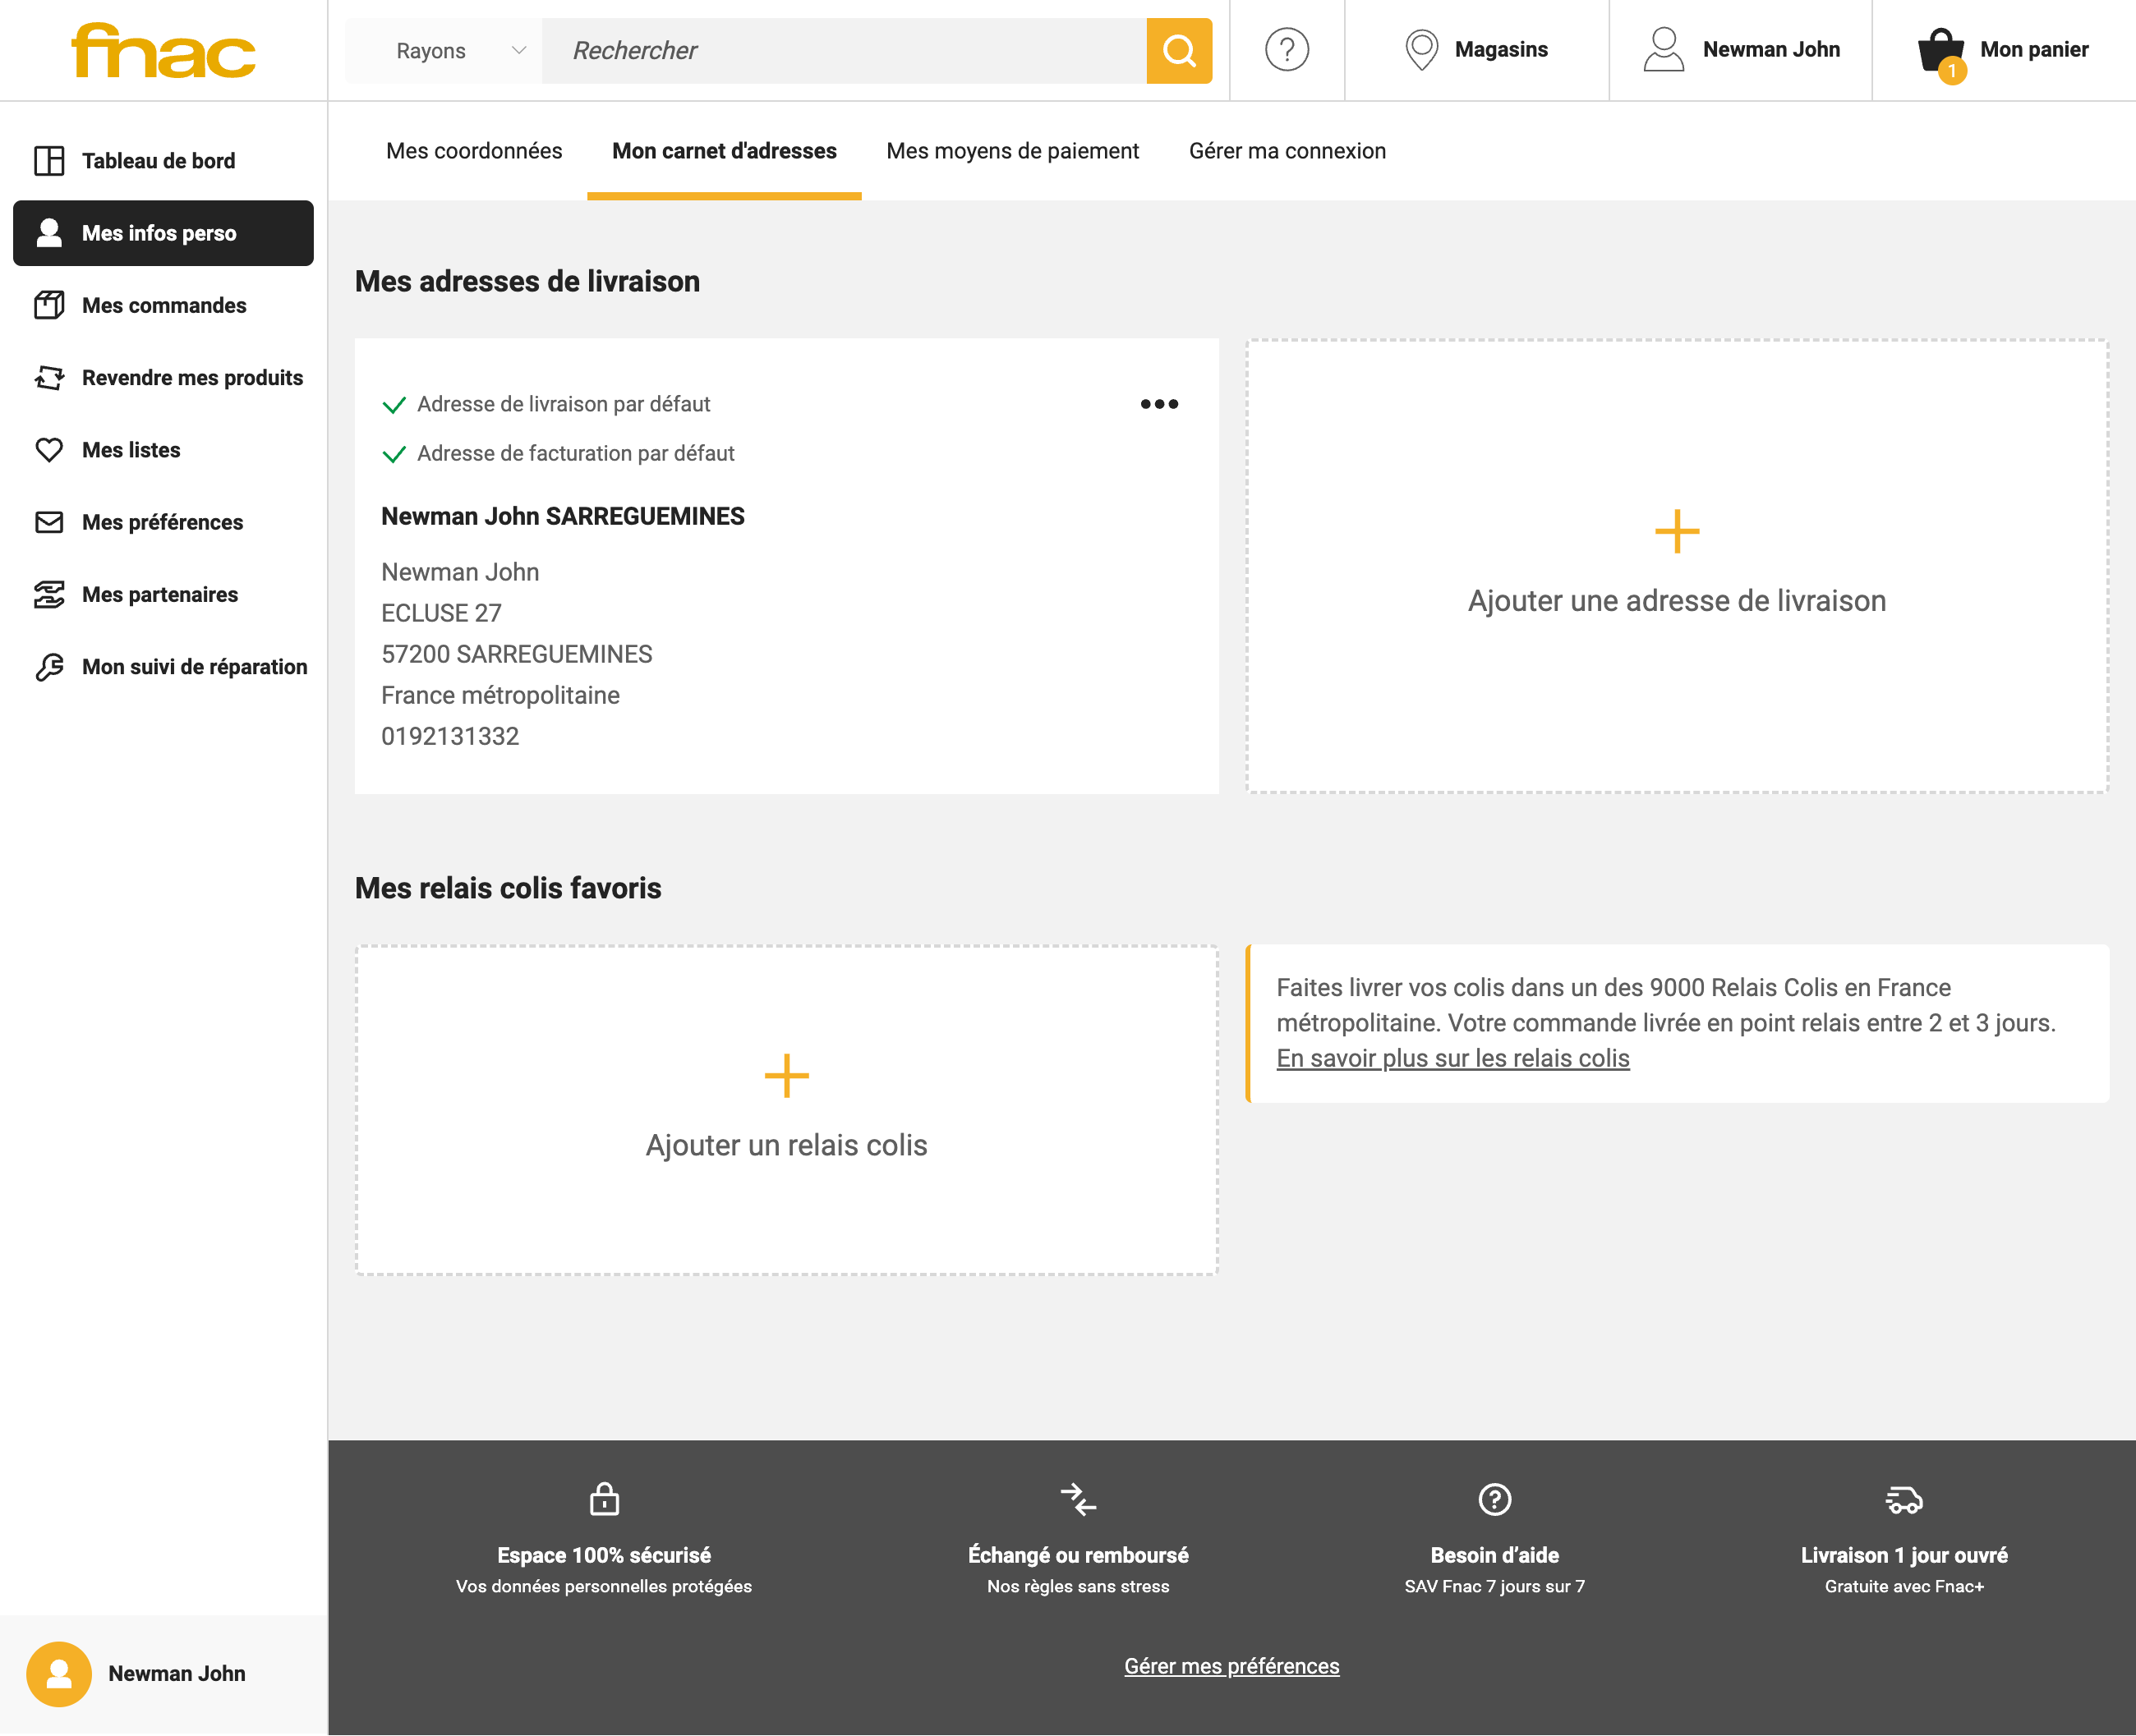Screen dimensions: 2136x1736
Task: Open the Mes moyens de paiement tab
Action: coord(1012,151)
